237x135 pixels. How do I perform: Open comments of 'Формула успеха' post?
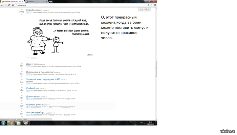(36, 107)
